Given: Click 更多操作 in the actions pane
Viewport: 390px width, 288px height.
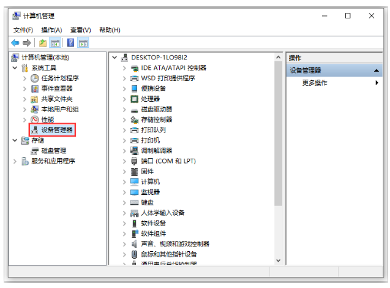Looking at the screenshot, I should coord(315,83).
